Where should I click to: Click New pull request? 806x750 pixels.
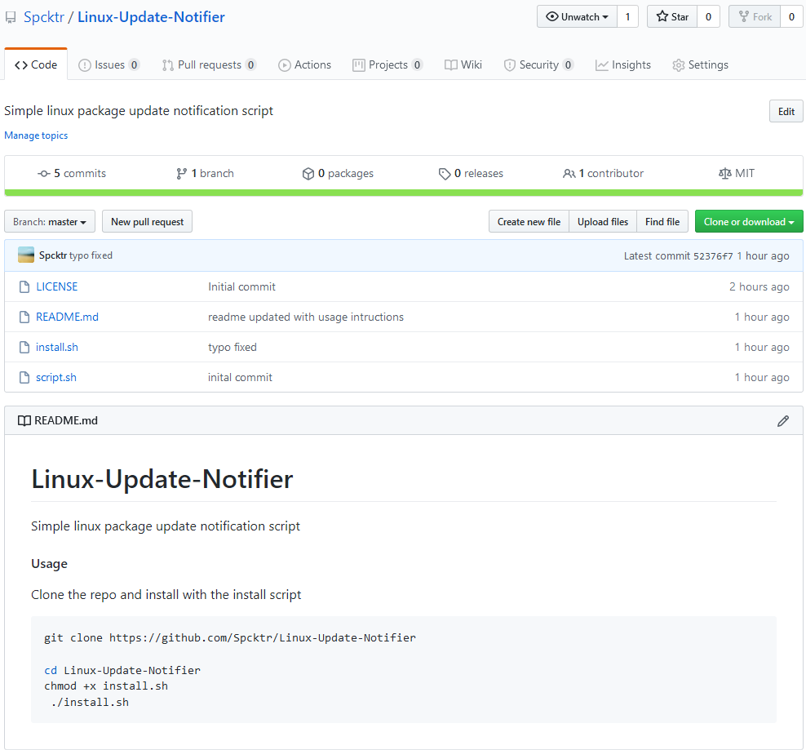pos(147,222)
